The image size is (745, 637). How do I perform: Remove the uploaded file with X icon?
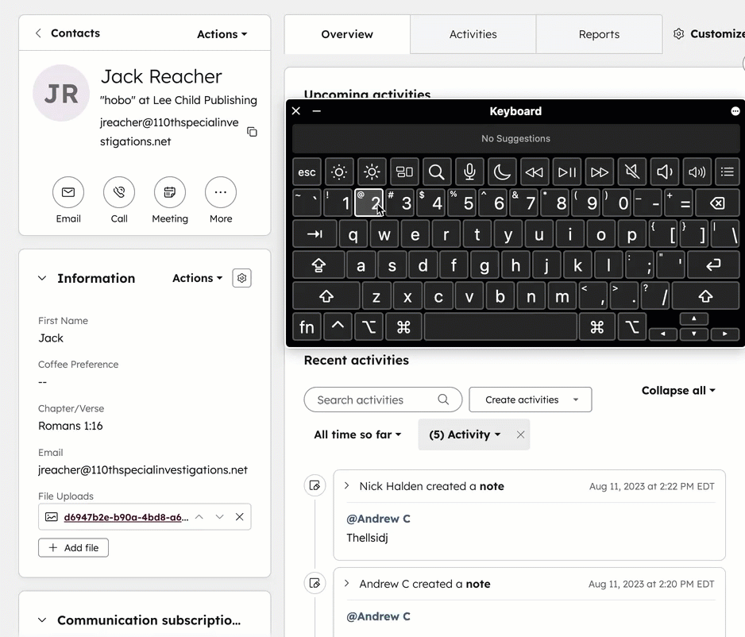click(x=240, y=517)
